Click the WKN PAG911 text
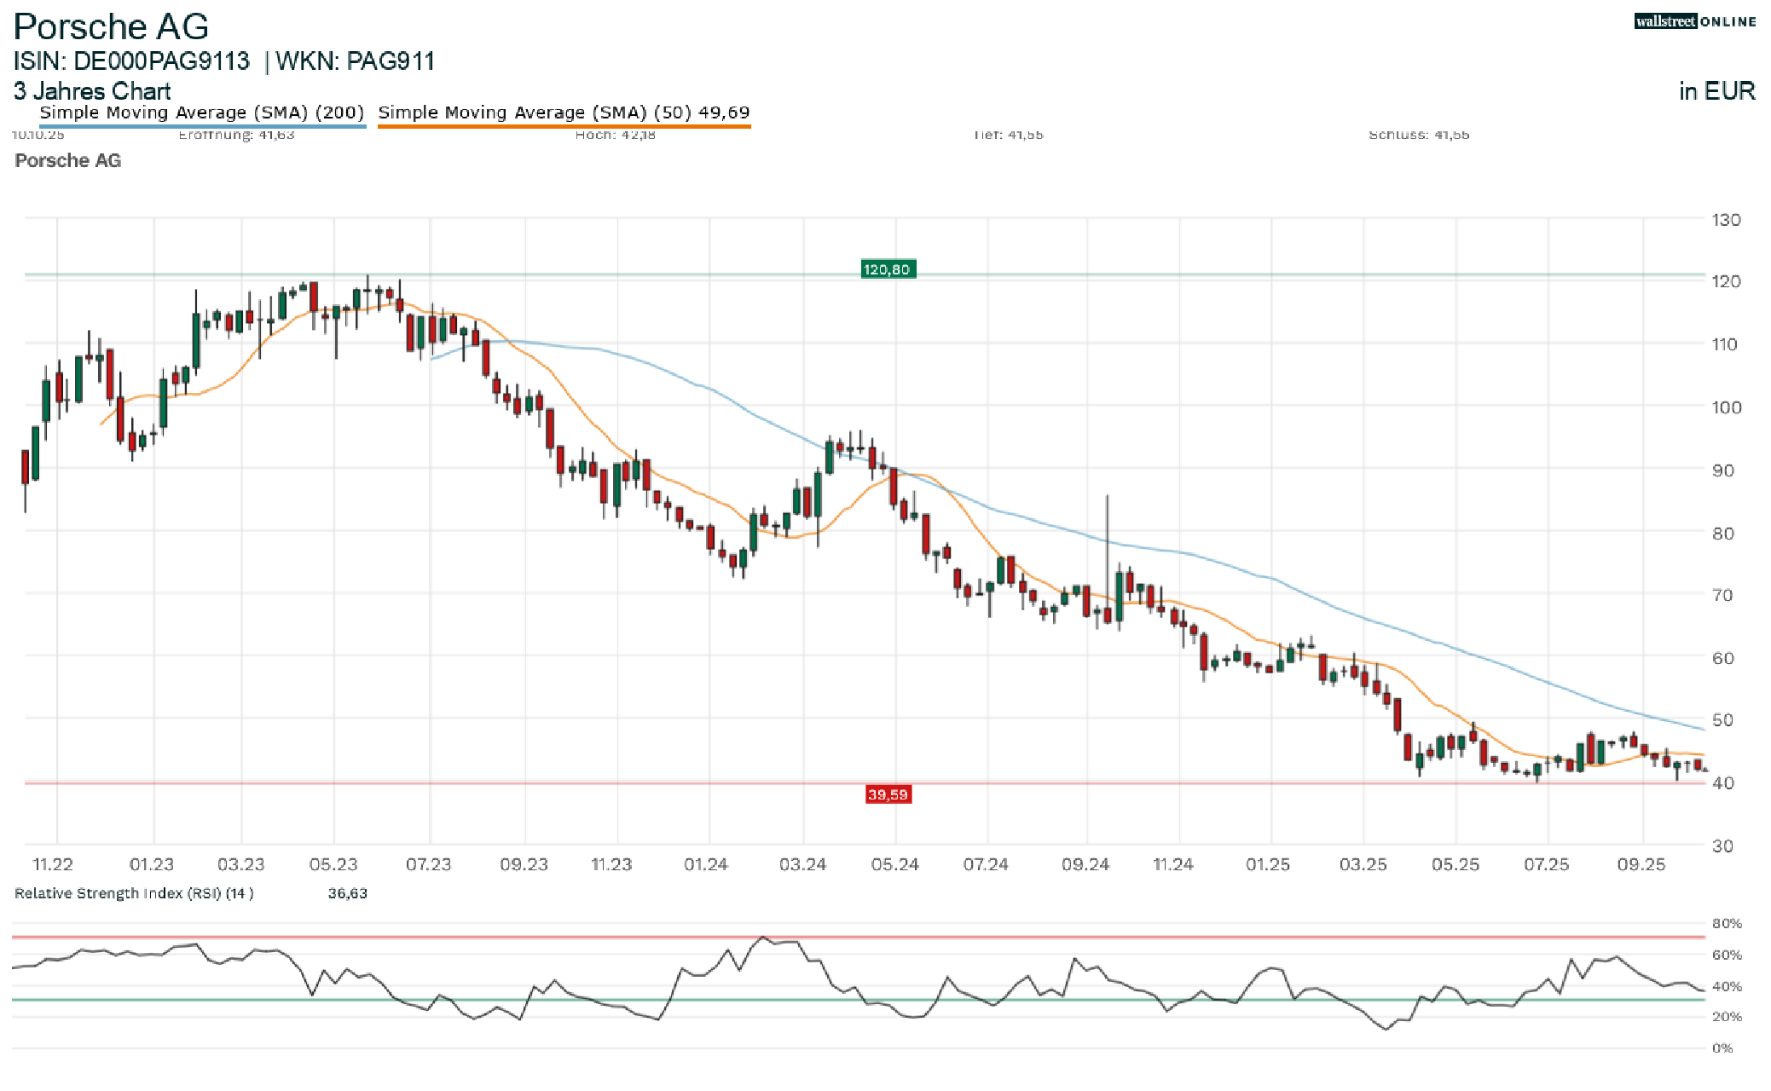The width and height of the screenshot is (1771, 1091). [x=355, y=61]
